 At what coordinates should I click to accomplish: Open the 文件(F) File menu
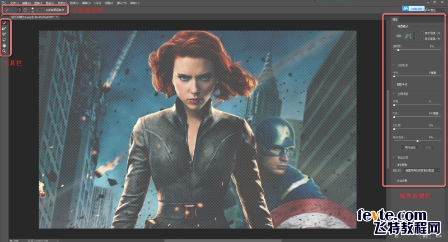tap(15, 3)
